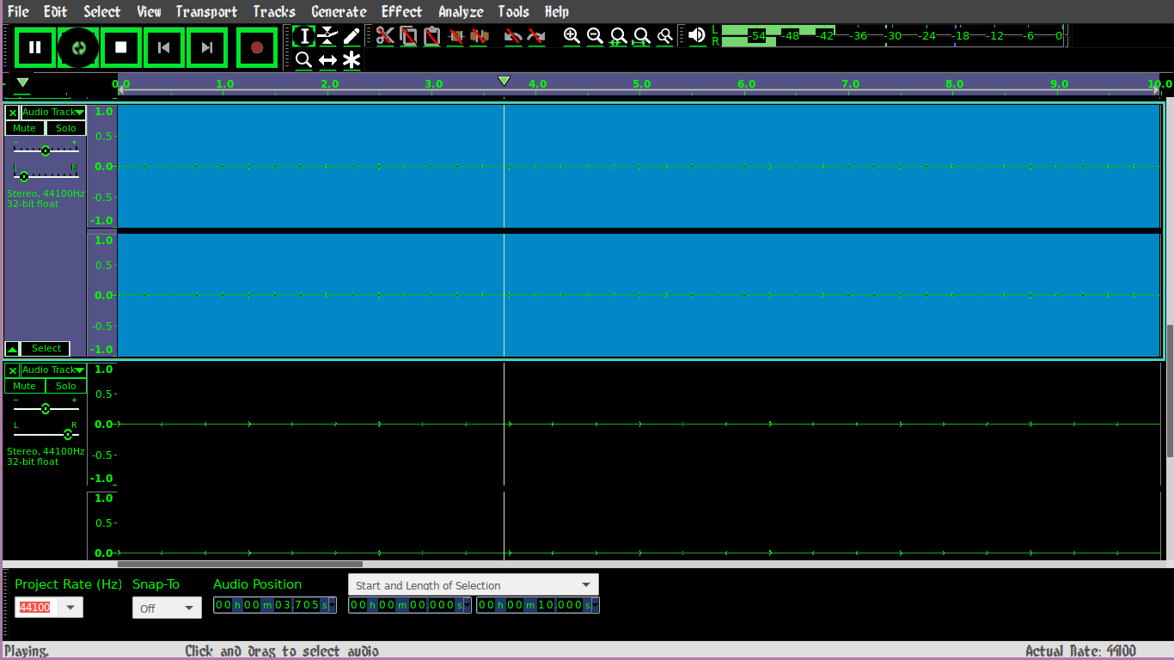Activate the Envelope tool
This screenshot has height=660, width=1174.
pyautogui.click(x=327, y=36)
